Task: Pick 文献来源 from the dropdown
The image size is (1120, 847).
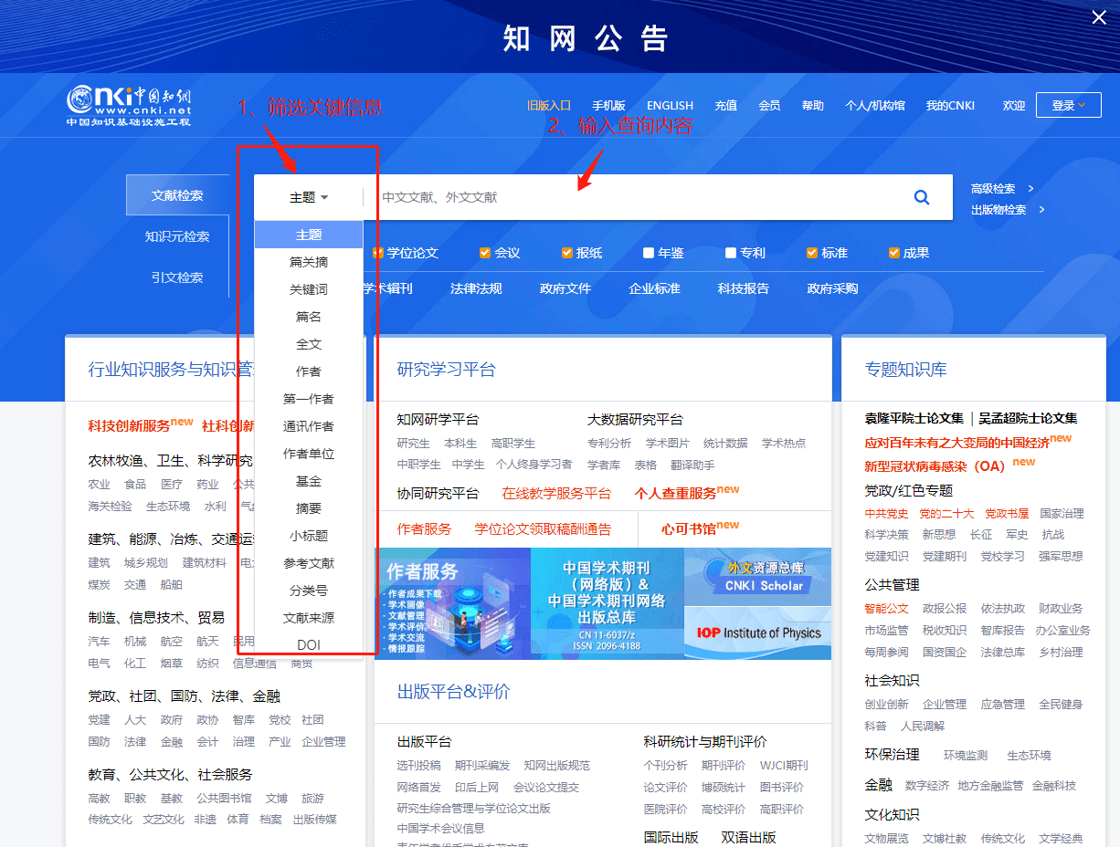Action: (x=309, y=618)
